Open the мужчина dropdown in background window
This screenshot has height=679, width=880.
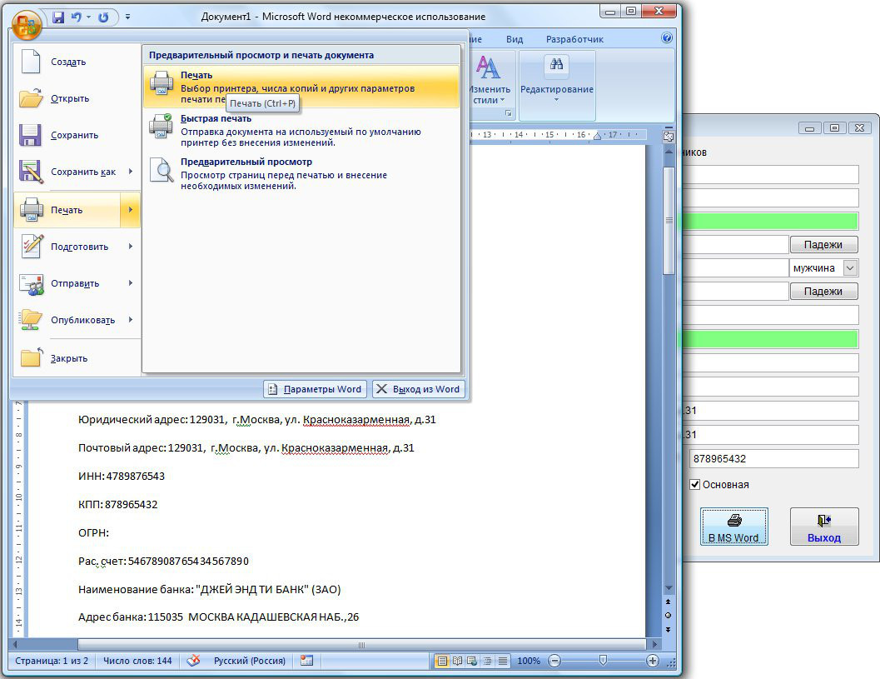click(x=851, y=268)
